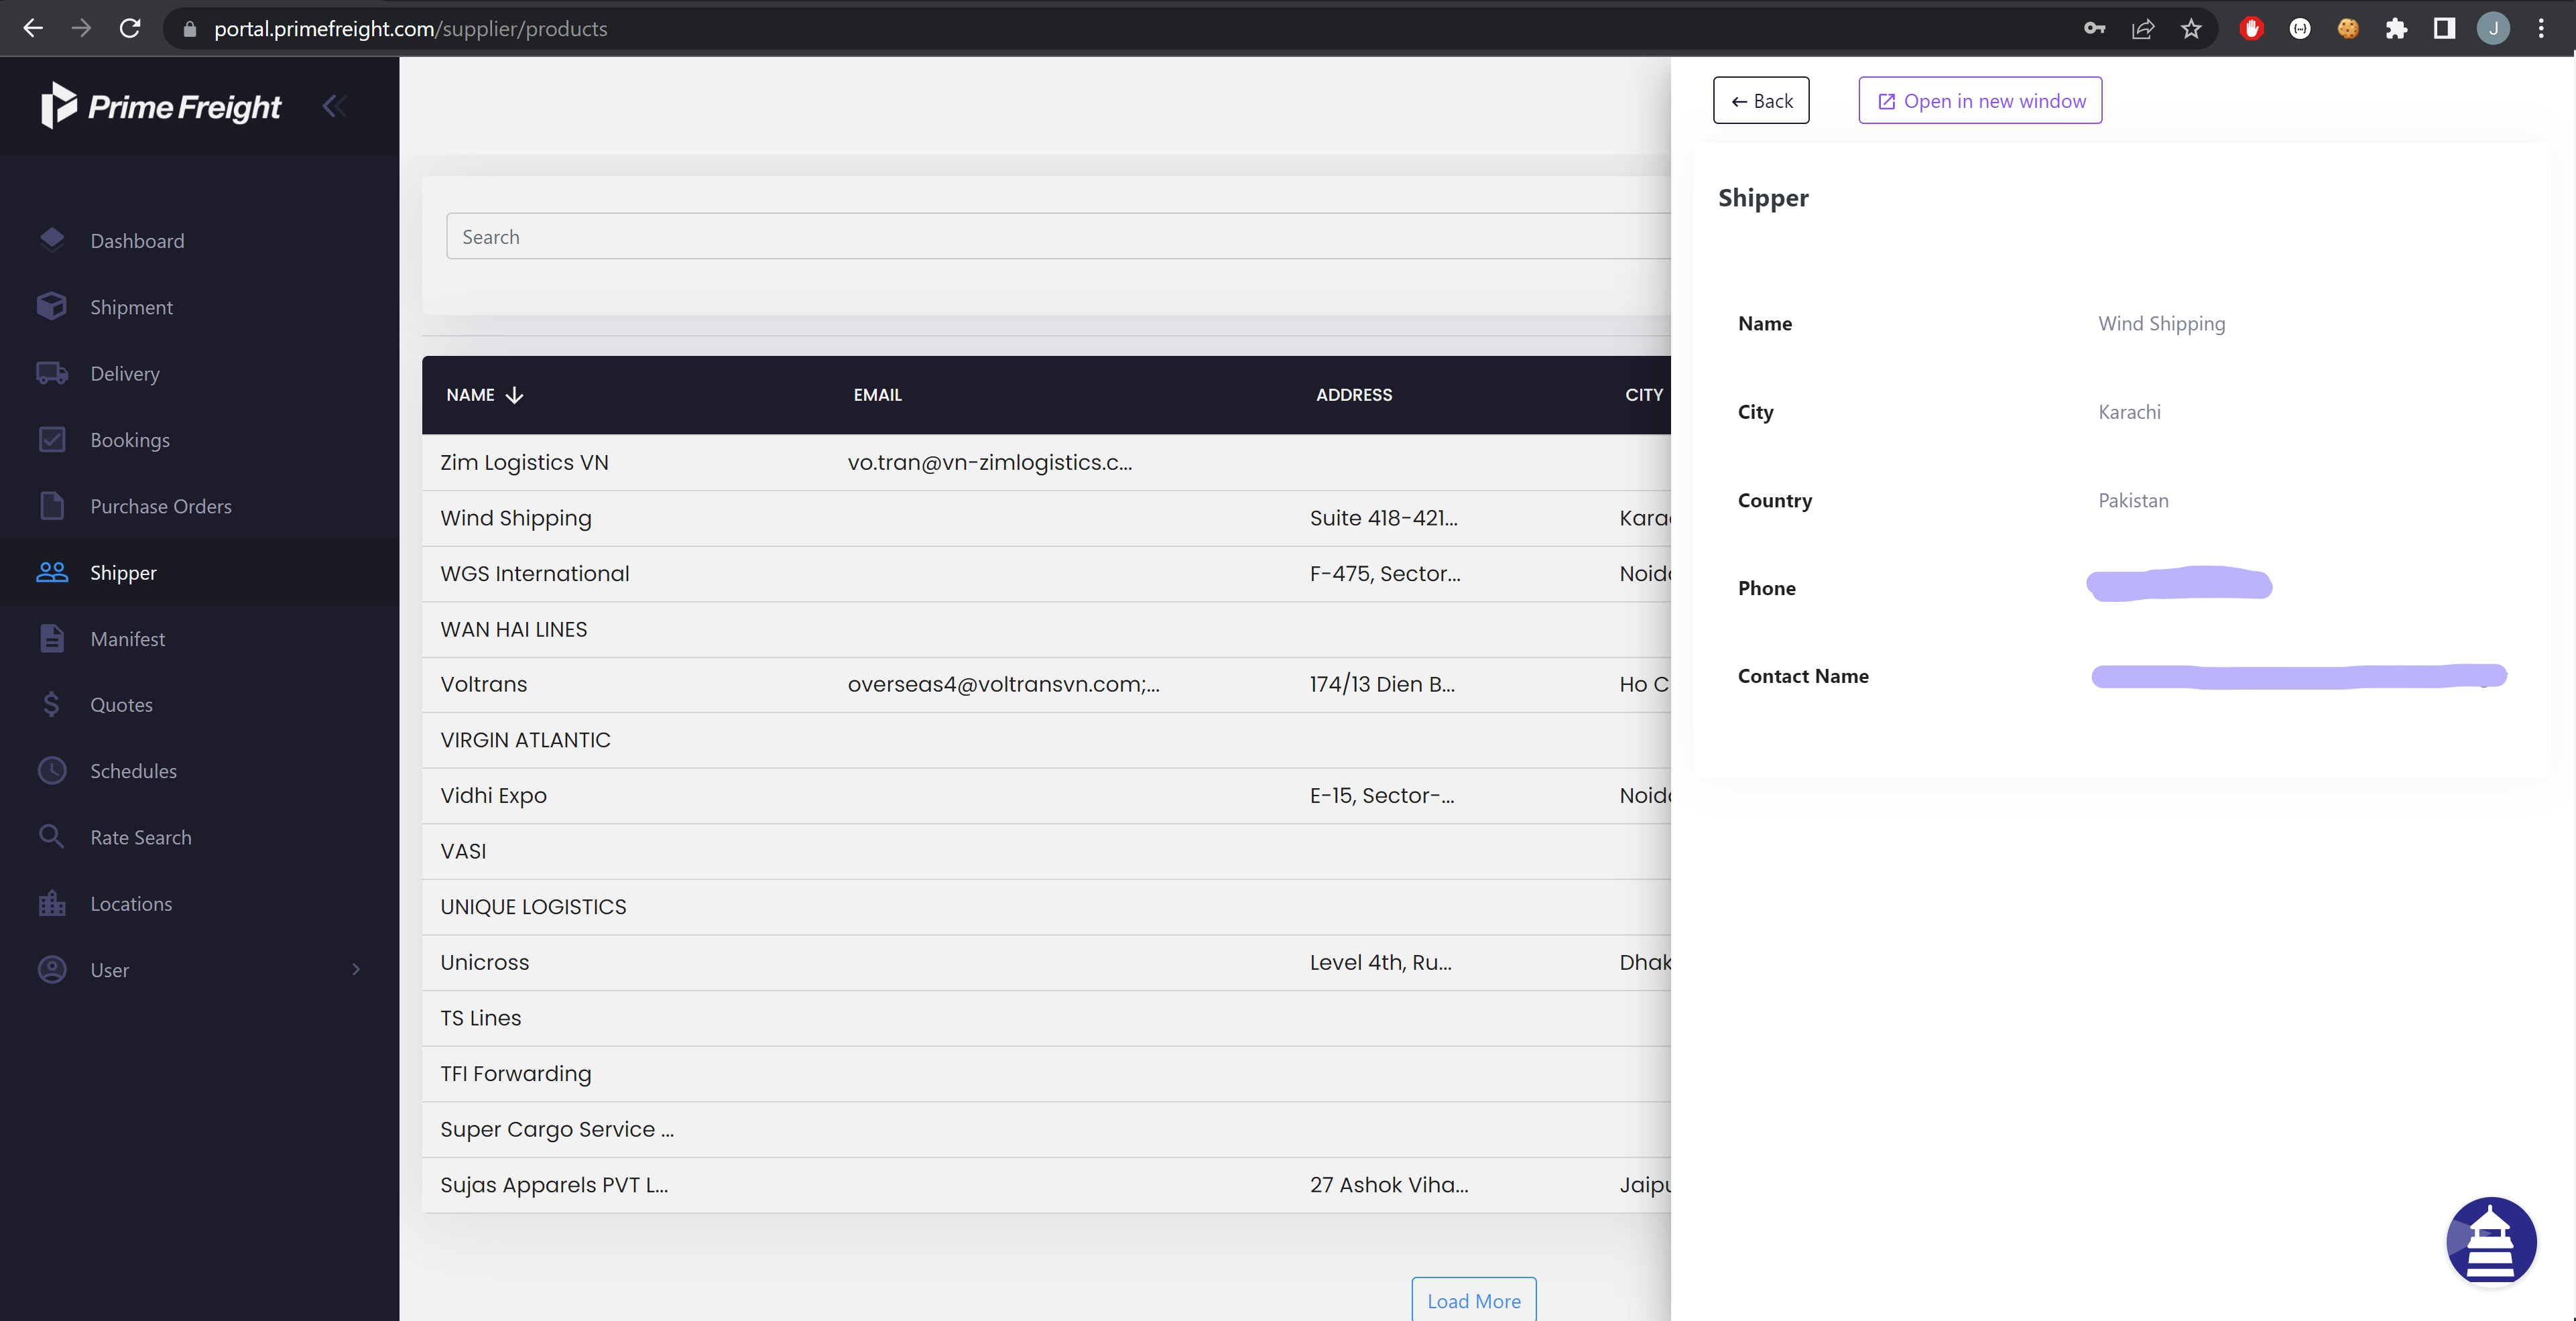Click the Purchase Orders document icon
Image resolution: width=2576 pixels, height=1321 pixels.
pos(52,505)
